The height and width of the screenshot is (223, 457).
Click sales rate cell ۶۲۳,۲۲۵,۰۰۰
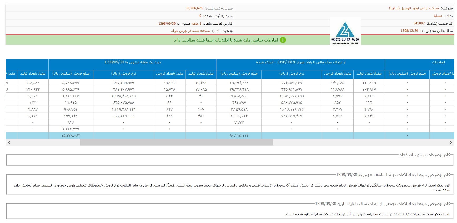pyautogui.click(x=124, y=116)
